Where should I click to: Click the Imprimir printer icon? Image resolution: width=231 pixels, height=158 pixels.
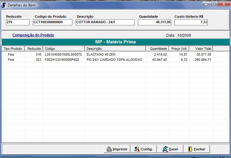click(x=109, y=149)
